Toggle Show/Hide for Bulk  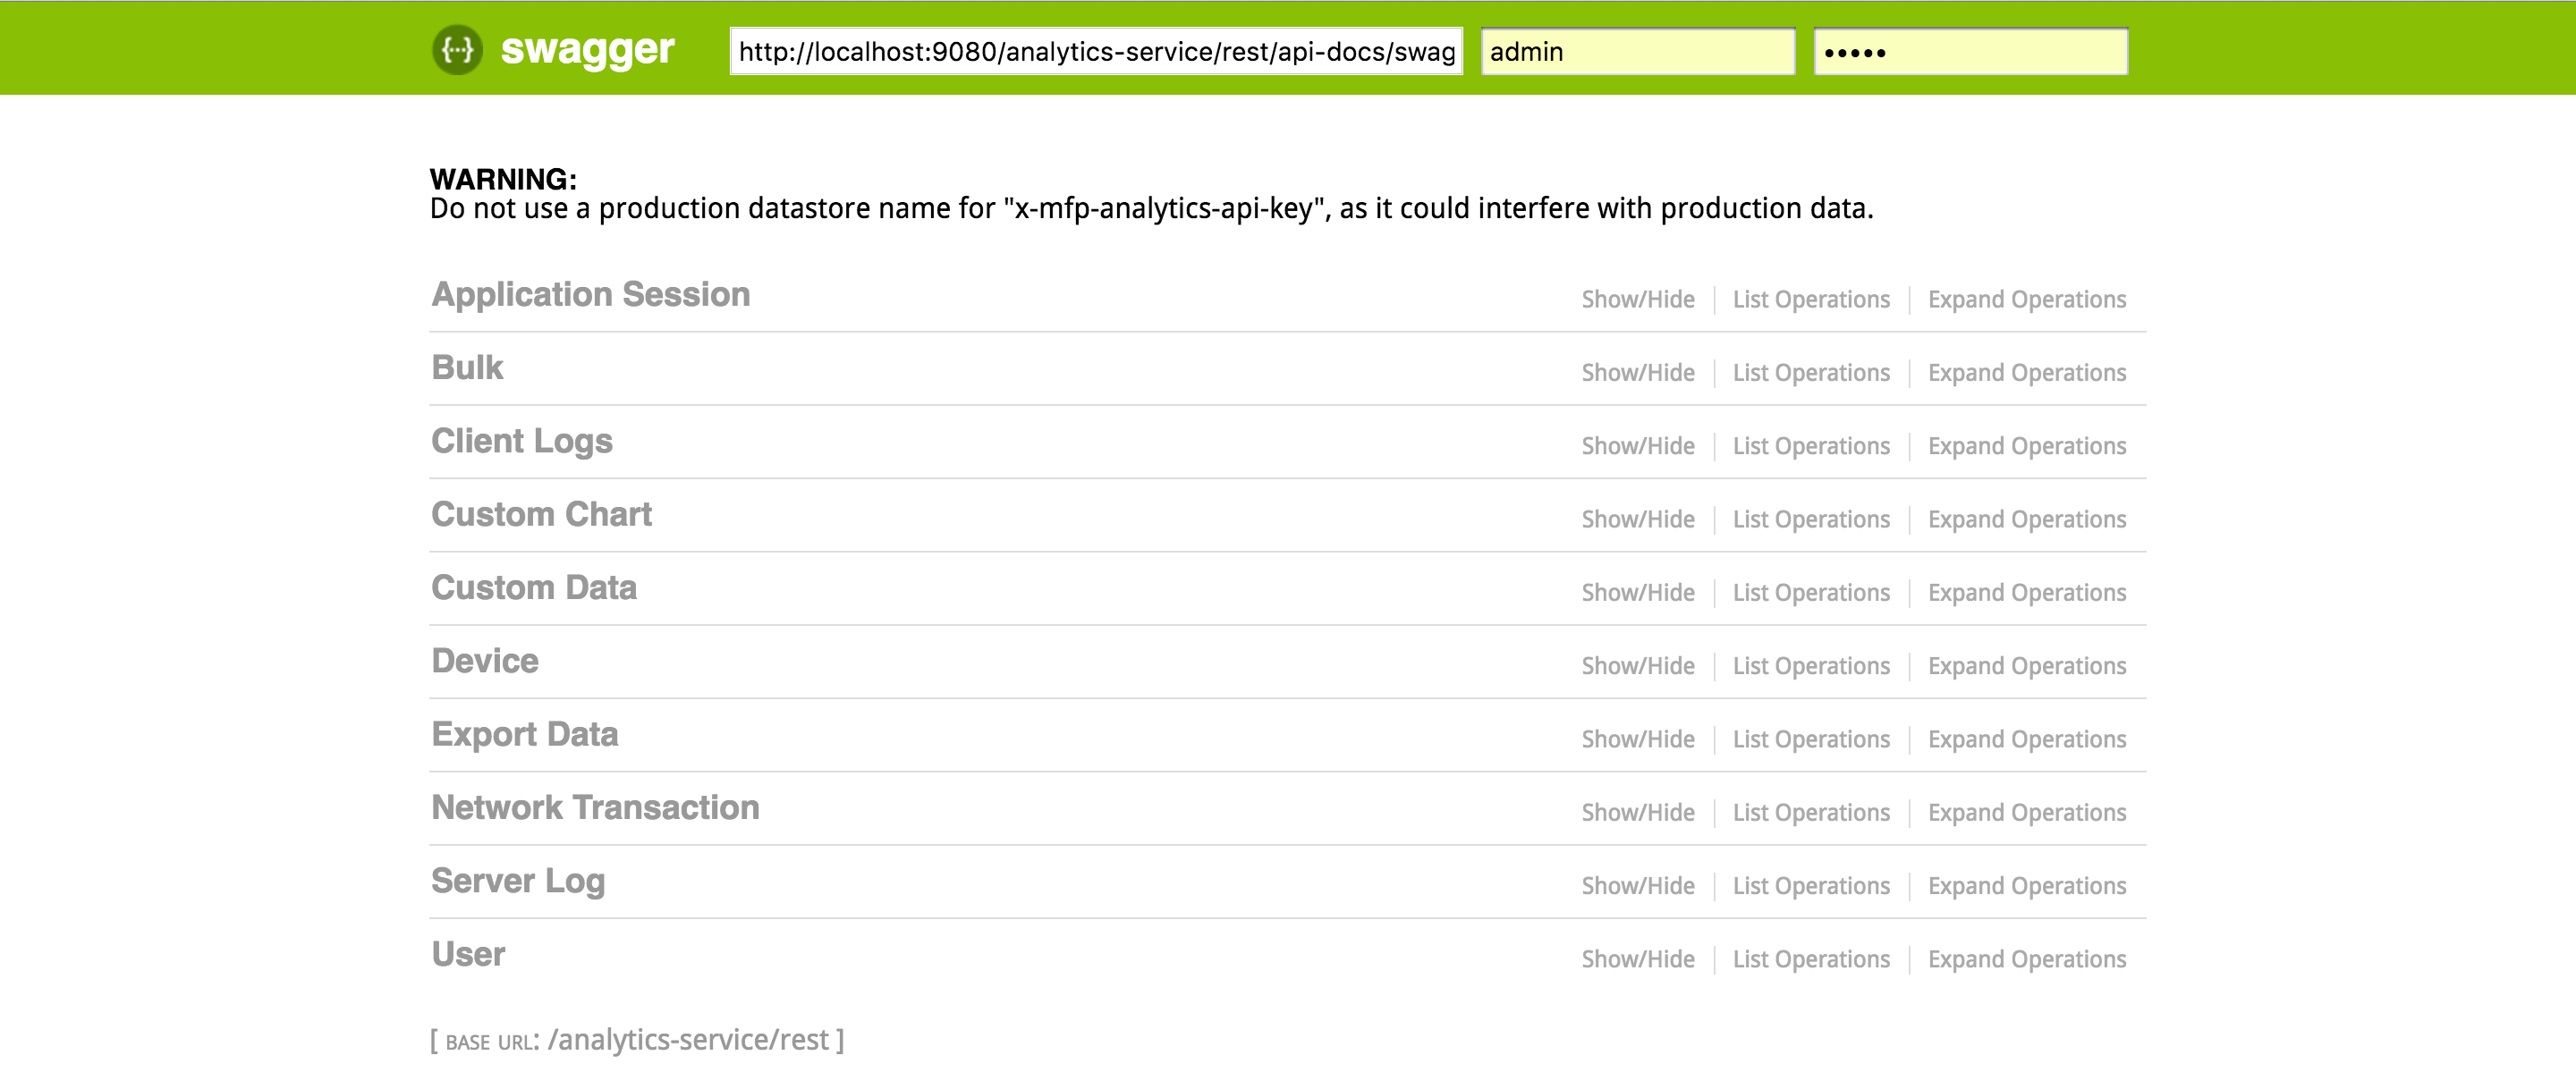coord(1637,373)
